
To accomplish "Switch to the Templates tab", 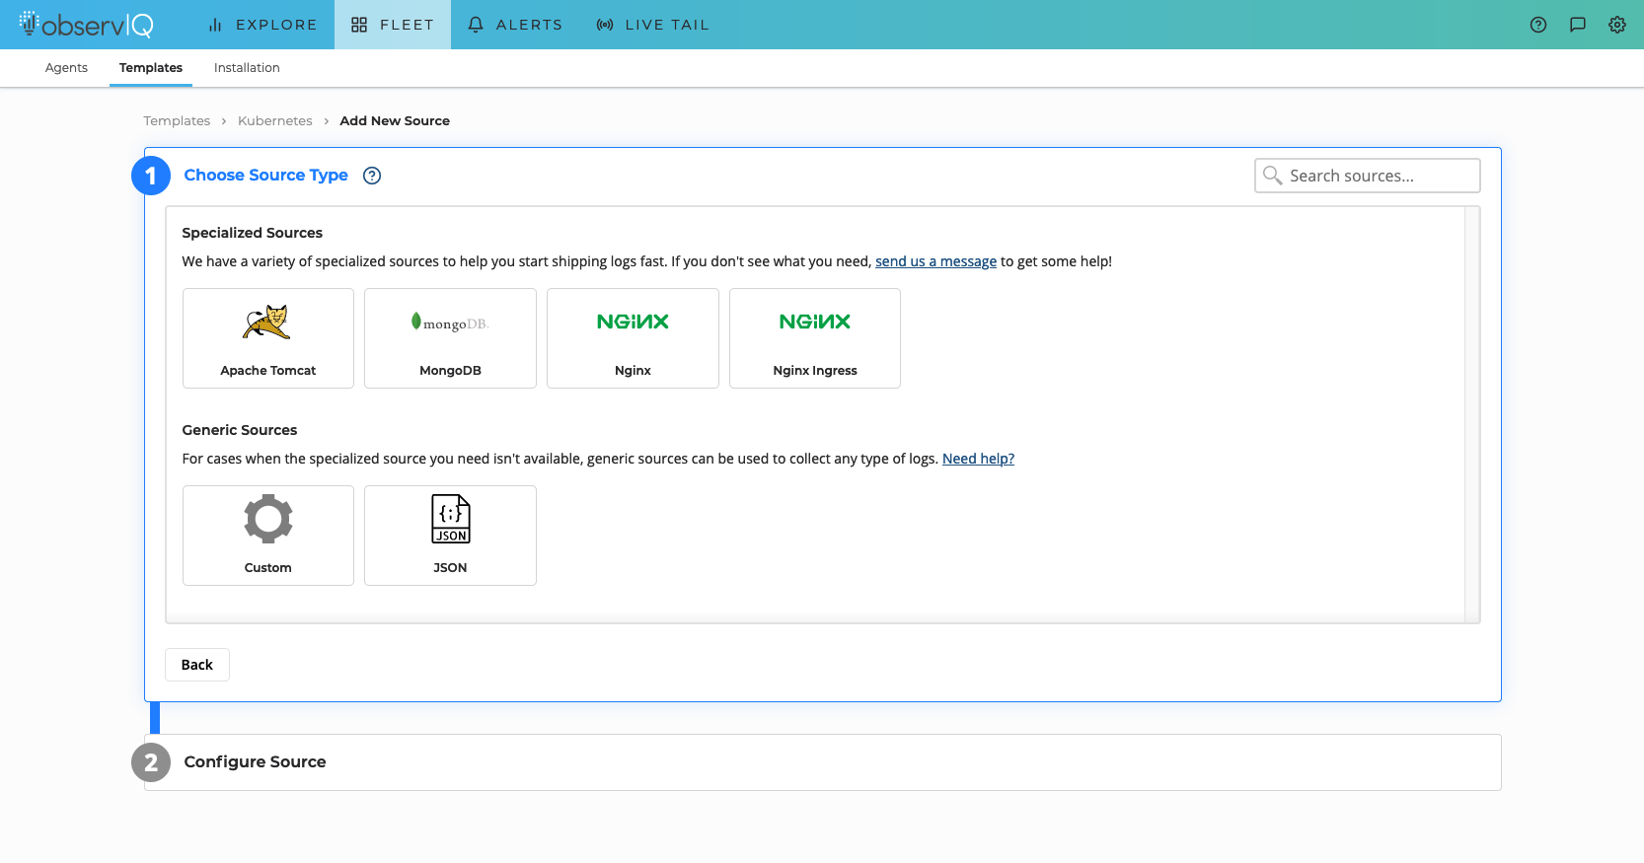I will [151, 68].
